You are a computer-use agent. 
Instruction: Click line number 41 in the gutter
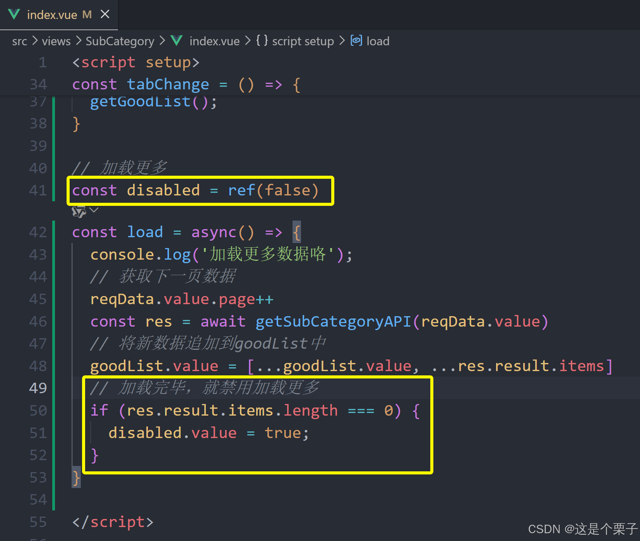pos(38,190)
